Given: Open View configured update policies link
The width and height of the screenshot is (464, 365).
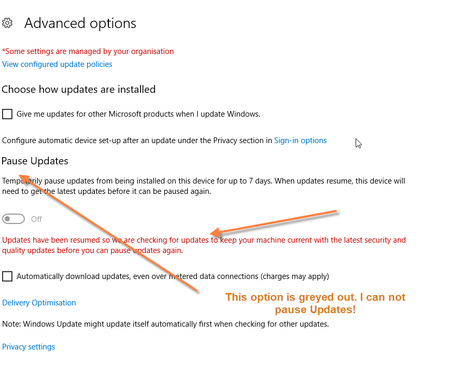Looking at the screenshot, I should click(57, 64).
